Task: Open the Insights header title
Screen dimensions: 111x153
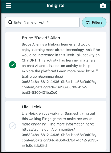Action: tap(56, 5)
